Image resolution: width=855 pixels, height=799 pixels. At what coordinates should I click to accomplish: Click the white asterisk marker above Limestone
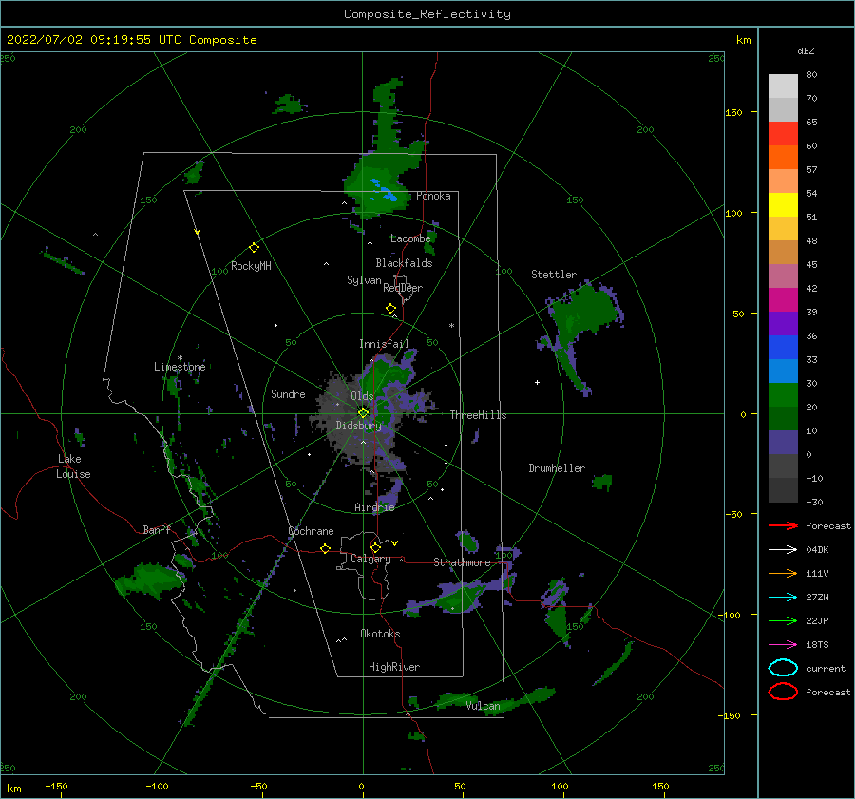pos(180,358)
